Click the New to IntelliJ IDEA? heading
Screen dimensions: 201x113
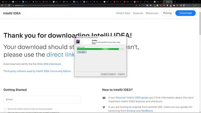coord(117,90)
